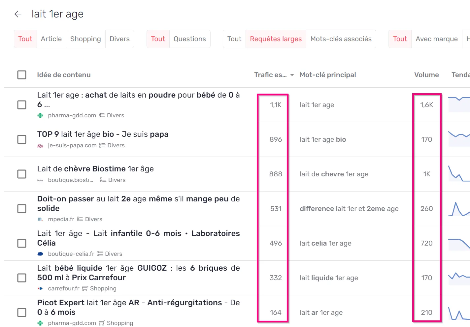The height and width of the screenshot is (327, 470).
Task: Click the trend sparkline for lait 1er age bio
Action: pos(459,139)
